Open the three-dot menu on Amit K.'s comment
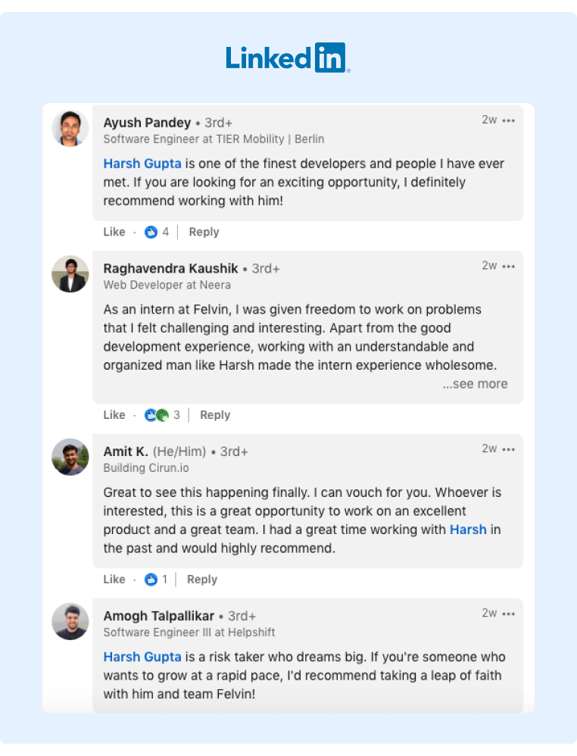Image resolution: width=577 pixels, height=756 pixels. 509,449
